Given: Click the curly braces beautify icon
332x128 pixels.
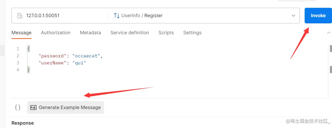Looking at the screenshot, I should click(18, 107).
